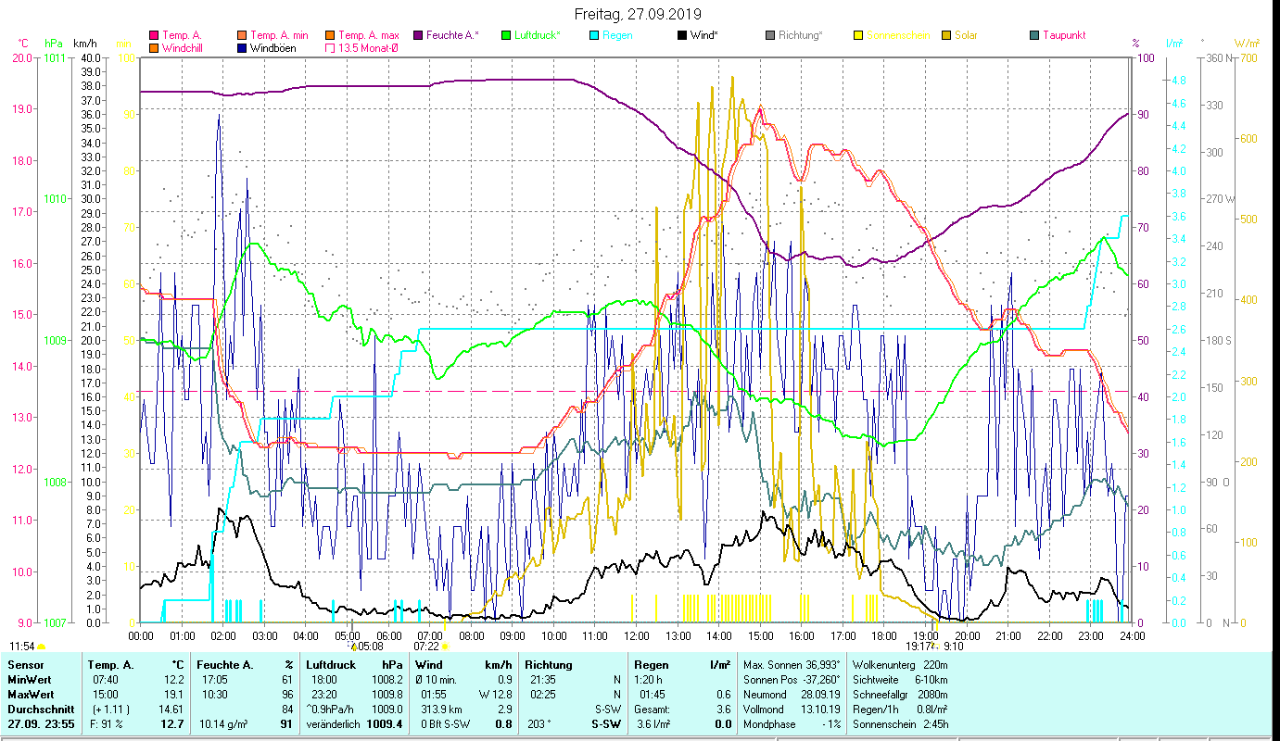This screenshot has width=1280, height=741.
Task: Select the purple Feuchte A.* legend swatch
Action: pos(417,35)
